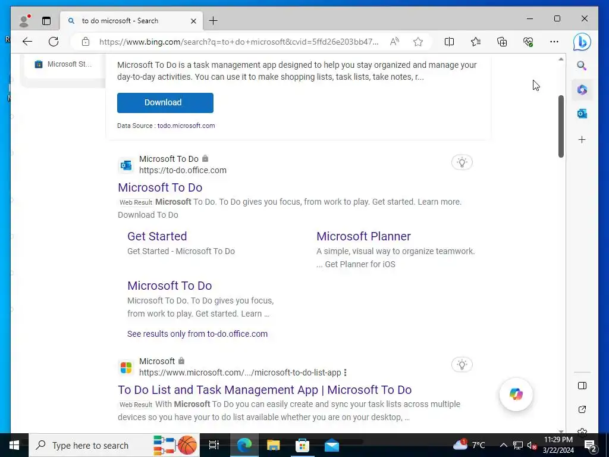Open Microsoft Store from taskbar
The width and height of the screenshot is (609, 457).
302,445
